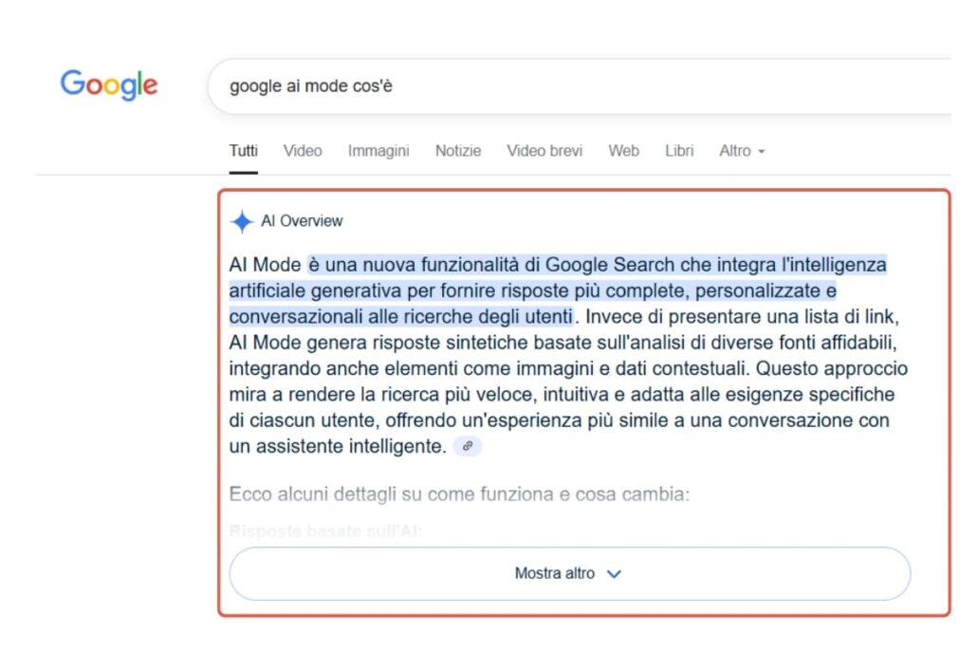Switch to the Video tab

click(303, 151)
